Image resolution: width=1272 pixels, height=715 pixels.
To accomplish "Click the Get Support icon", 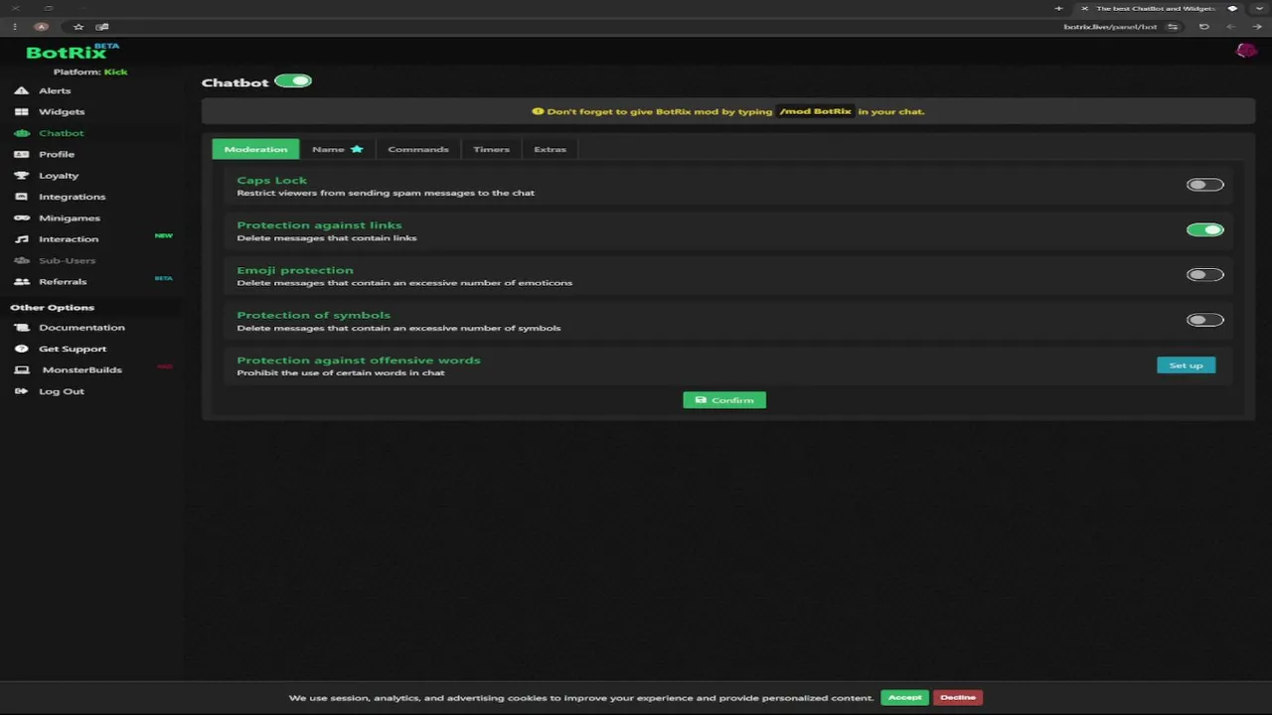I will (x=21, y=349).
